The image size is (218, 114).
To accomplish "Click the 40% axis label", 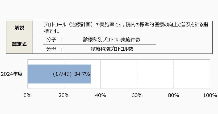I will [100, 95].
